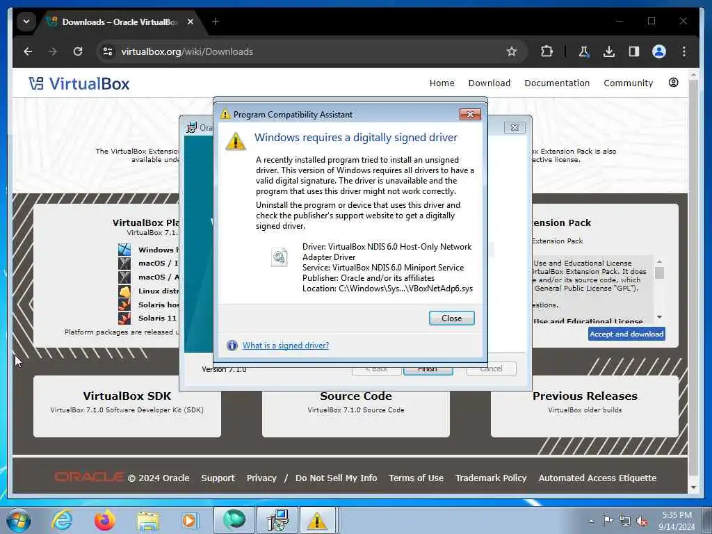The width and height of the screenshot is (712, 534).
Task: Toggle the Chrome side panel
Action: [x=634, y=51]
